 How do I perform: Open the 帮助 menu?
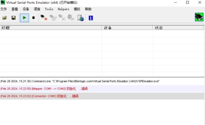pos(88,9)
